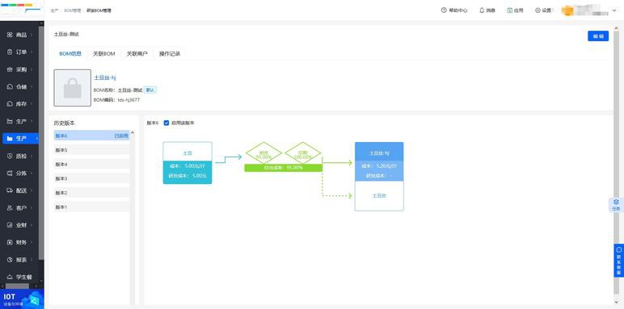Open the 订单 orders sidebar icon
Screen dimensions: 624x309
(x=10, y=52)
